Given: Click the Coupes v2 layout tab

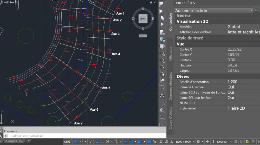Looking at the screenshot, I should click(x=14, y=141).
